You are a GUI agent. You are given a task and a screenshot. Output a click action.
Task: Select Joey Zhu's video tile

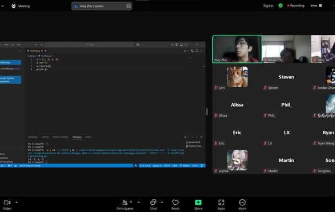coord(237,49)
